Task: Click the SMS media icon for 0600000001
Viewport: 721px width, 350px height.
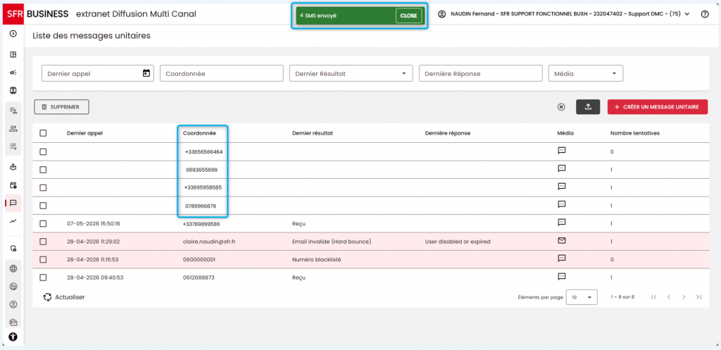Action: pos(561,258)
